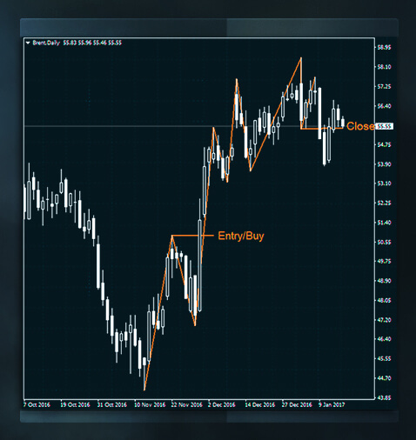Select the 7 Oct 2016 date label
Image resolution: width=416 pixels, height=440 pixels.
pos(37,404)
